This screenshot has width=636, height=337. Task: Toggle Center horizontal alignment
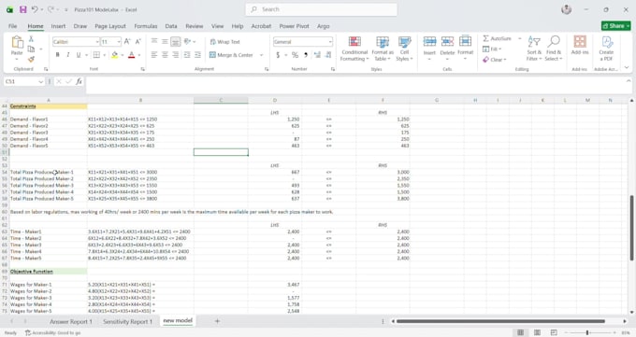pyautogui.click(x=165, y=55)
